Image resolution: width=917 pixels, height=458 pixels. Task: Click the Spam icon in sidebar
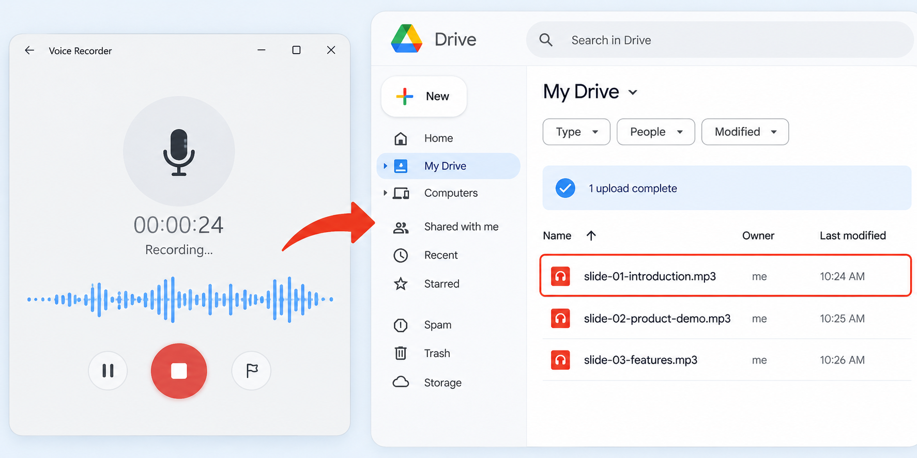[x=401, y=325]
